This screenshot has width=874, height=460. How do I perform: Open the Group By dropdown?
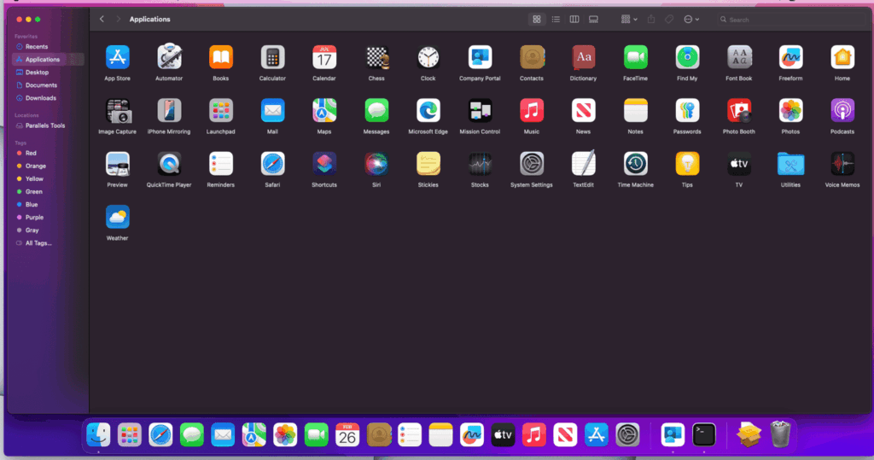pos(629,19)
